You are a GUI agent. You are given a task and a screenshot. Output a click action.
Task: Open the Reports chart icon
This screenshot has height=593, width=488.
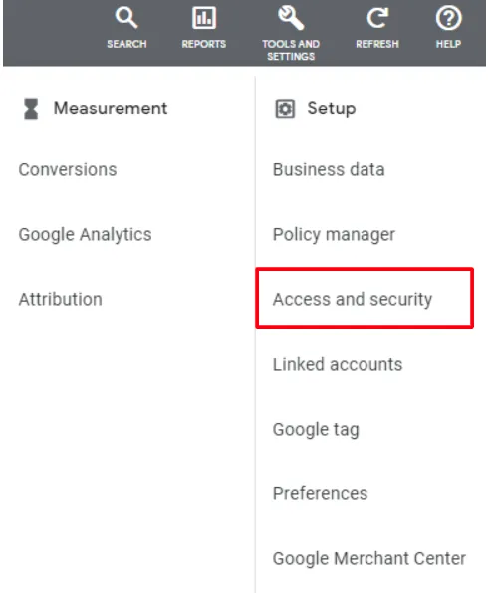tap(204, 18)
